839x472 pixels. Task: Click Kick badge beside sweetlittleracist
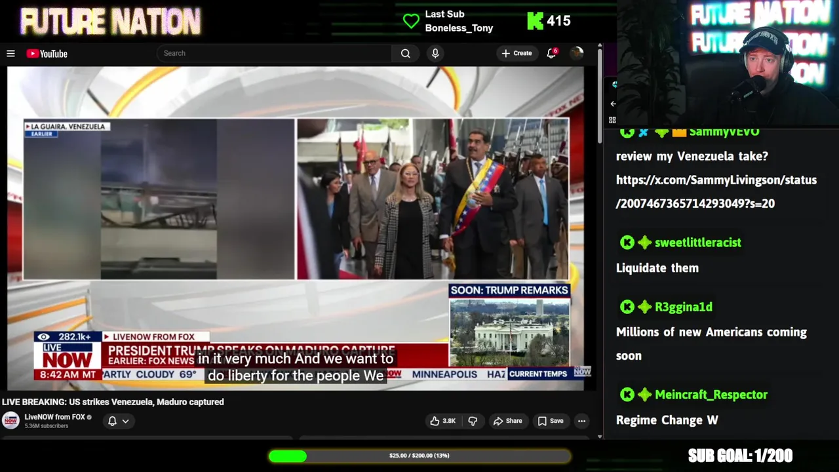click(x=627, y=243)
